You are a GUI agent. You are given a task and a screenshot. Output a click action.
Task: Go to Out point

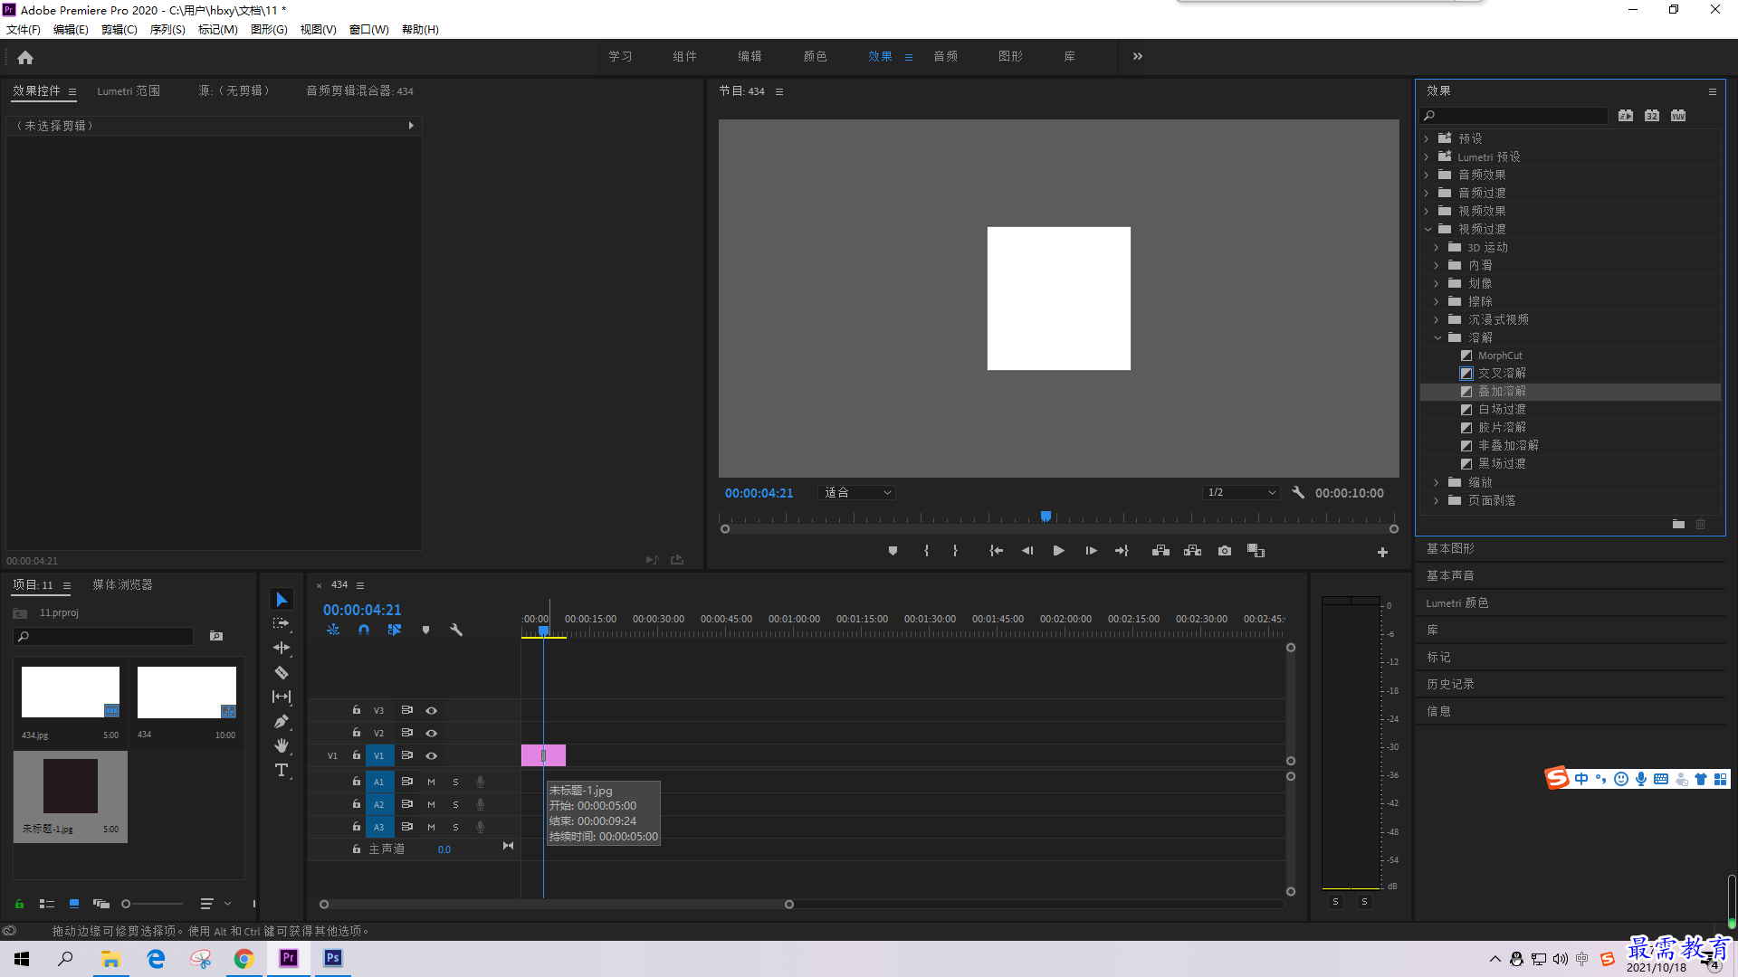tap(1122, 550)
